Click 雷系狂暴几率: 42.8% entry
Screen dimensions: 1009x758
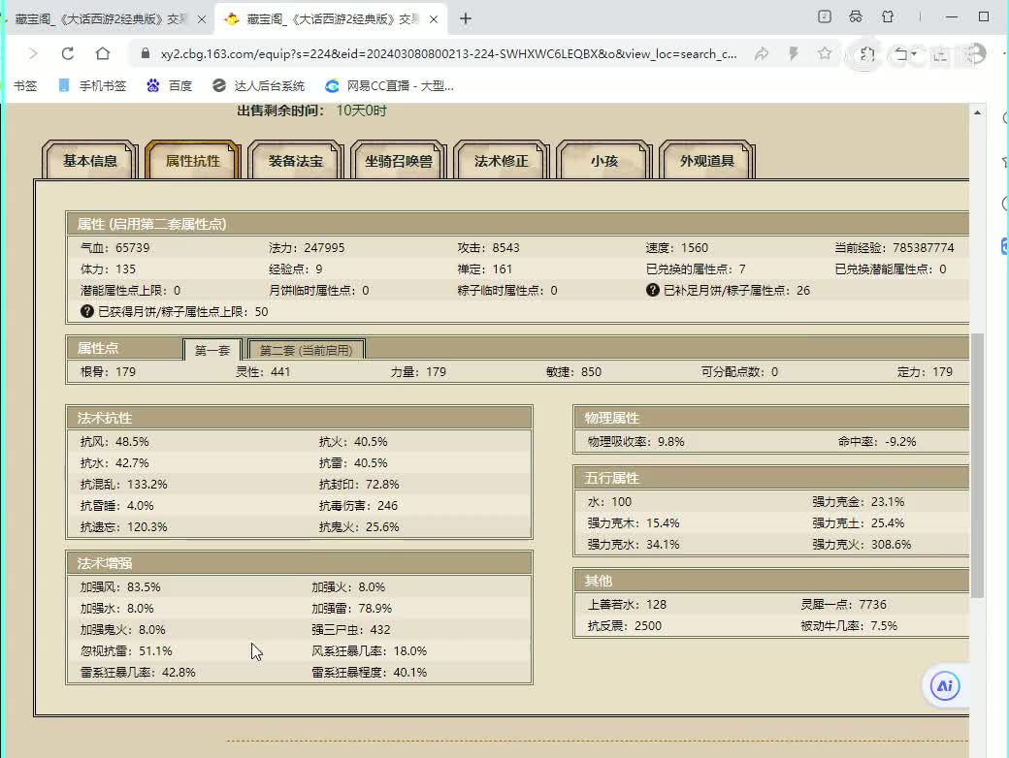[138, 672]
